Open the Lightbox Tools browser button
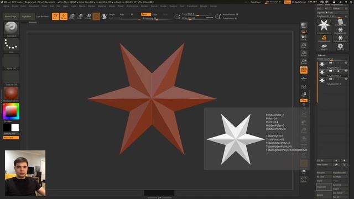This screenshot has height=199, width=354. pos(332,13)
